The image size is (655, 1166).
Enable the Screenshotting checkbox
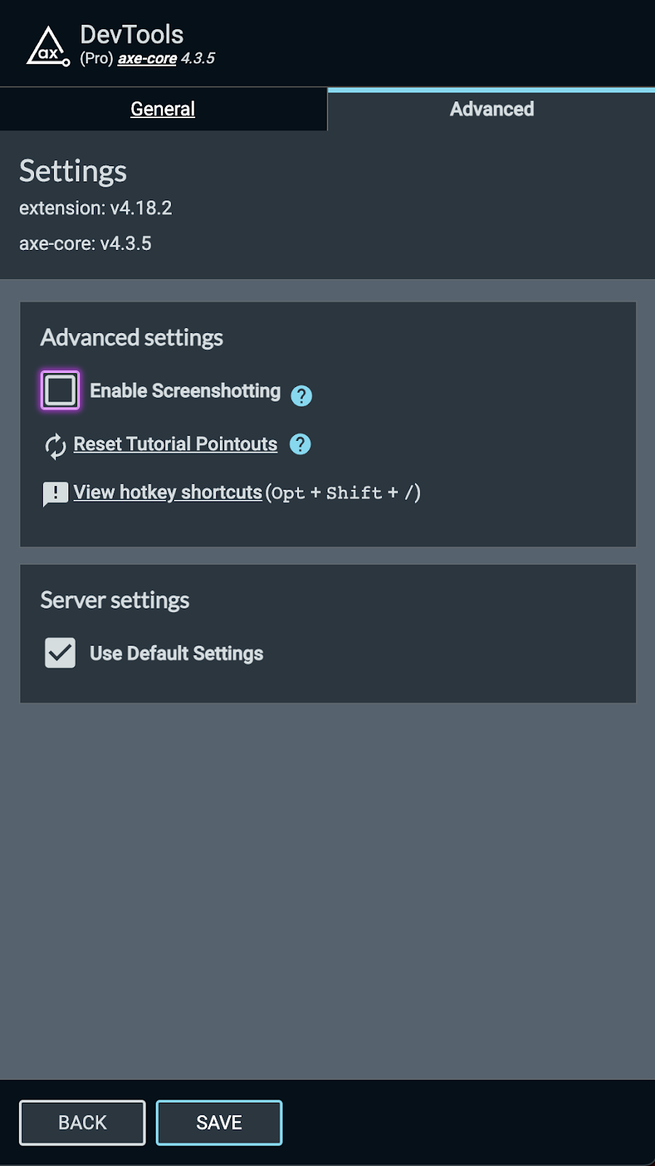pyautogui.click(x=60, y=391)
